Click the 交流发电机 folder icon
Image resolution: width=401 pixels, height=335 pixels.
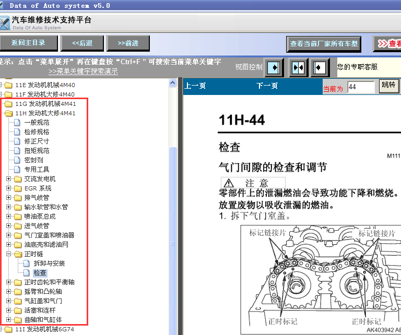click(18, 179)
